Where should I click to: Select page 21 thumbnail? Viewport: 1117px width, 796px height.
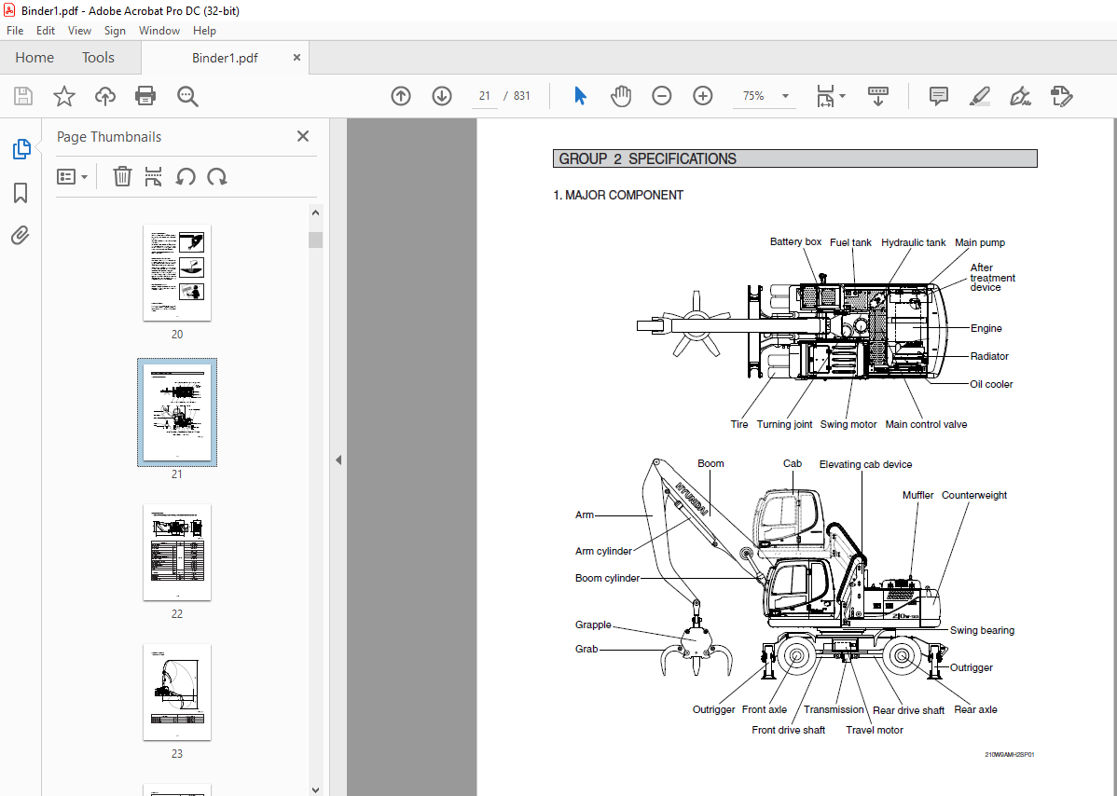pos(177,412)
